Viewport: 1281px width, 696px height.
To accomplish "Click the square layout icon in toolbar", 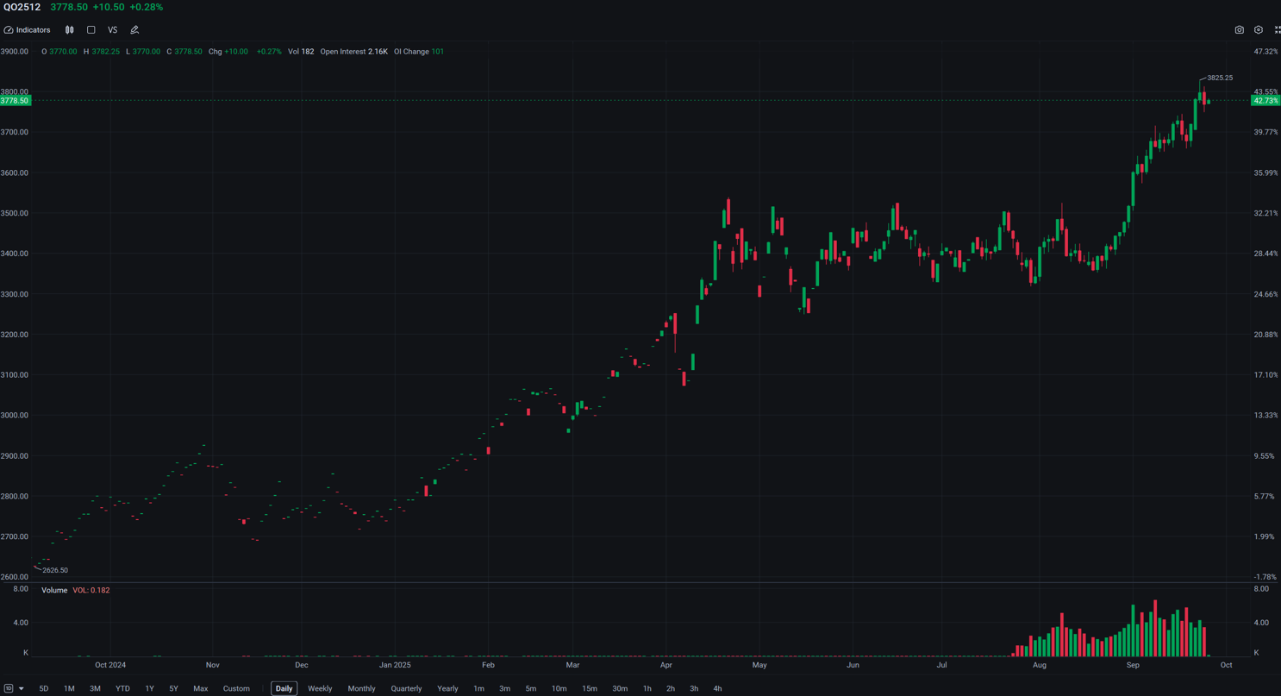I will pos(91,30).
